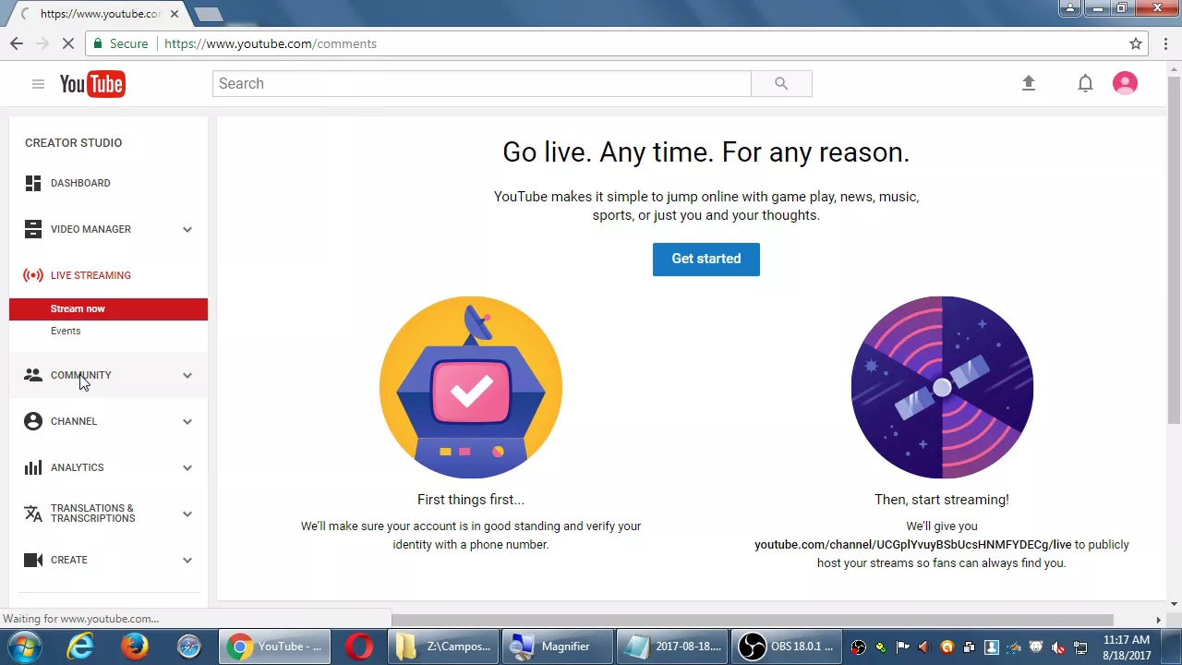This screenshot has height=665, width=1182.
Task: Click the Create camera icon
Action: [x=33, y=560]
